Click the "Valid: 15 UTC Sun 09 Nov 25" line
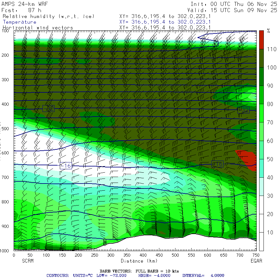Image resolution: width=279 pixels, height=279 pixels. tap(232, 10)
